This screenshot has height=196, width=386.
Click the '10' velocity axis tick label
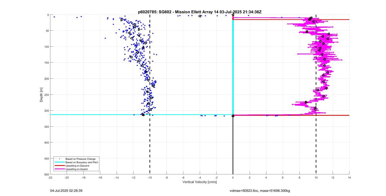pyautogui.click(x=316, y=177)
